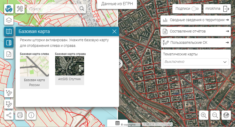Click the share map icon
Screen dimensions: 235x127
9,115
